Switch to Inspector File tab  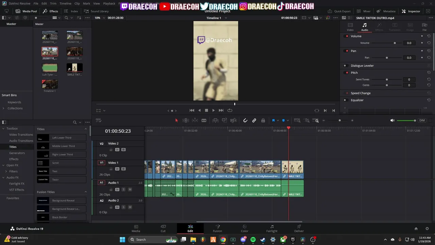pyautogui.click(x=424, y=27)
